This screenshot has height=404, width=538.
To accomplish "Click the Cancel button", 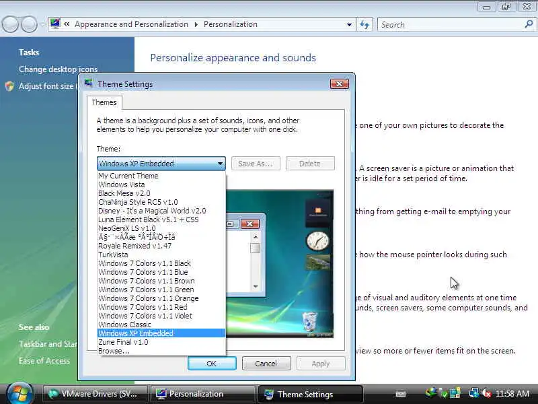I will [x=266, y=364].
